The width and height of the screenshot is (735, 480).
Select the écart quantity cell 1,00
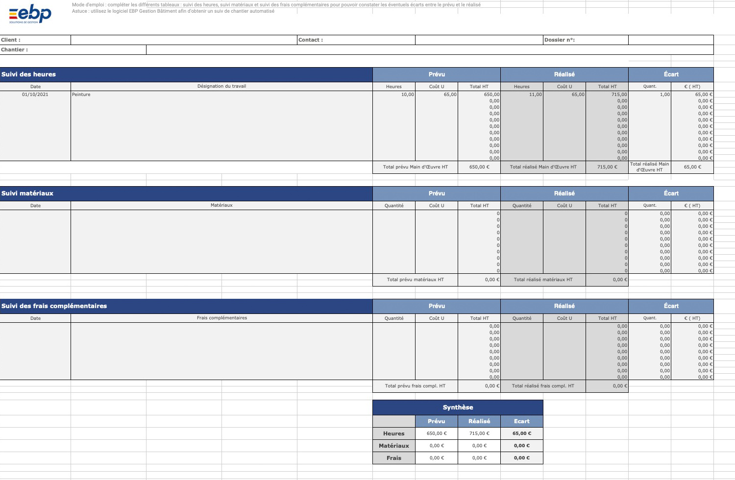point(650,95)
